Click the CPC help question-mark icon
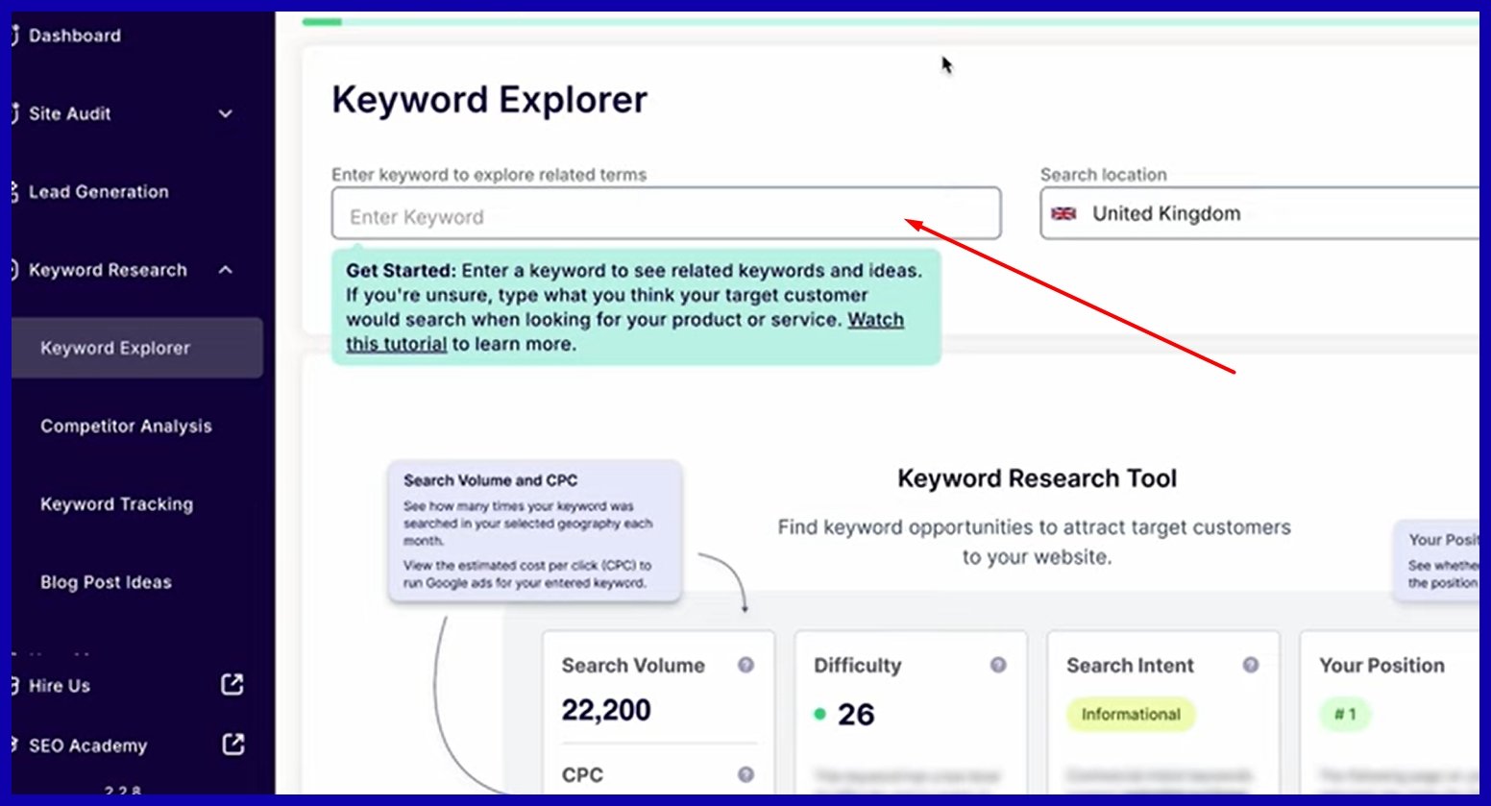This screenshot has height=806, width=1491. point(745,774)
